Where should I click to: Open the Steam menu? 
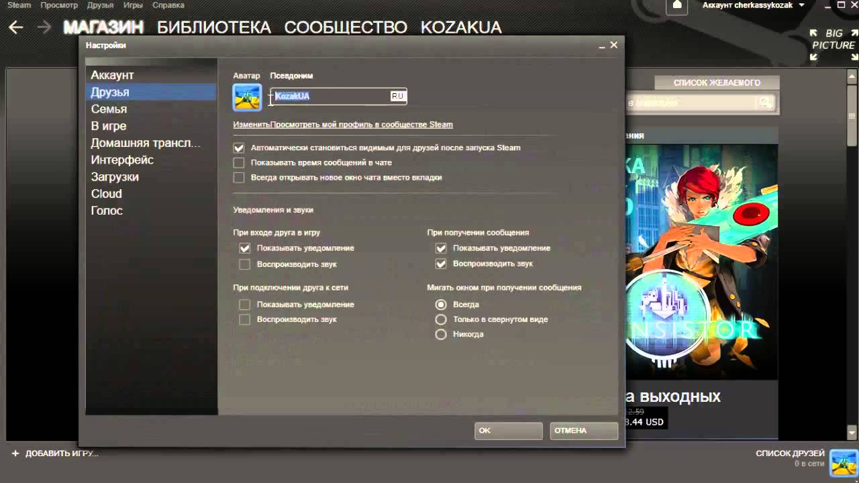click(x=19, y=5)
